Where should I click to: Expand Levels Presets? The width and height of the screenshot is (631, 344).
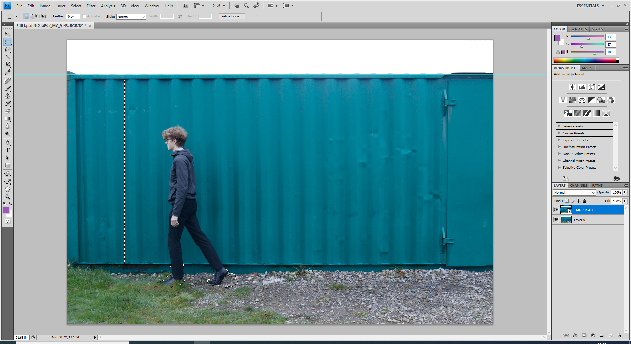(x=559, y=126)
